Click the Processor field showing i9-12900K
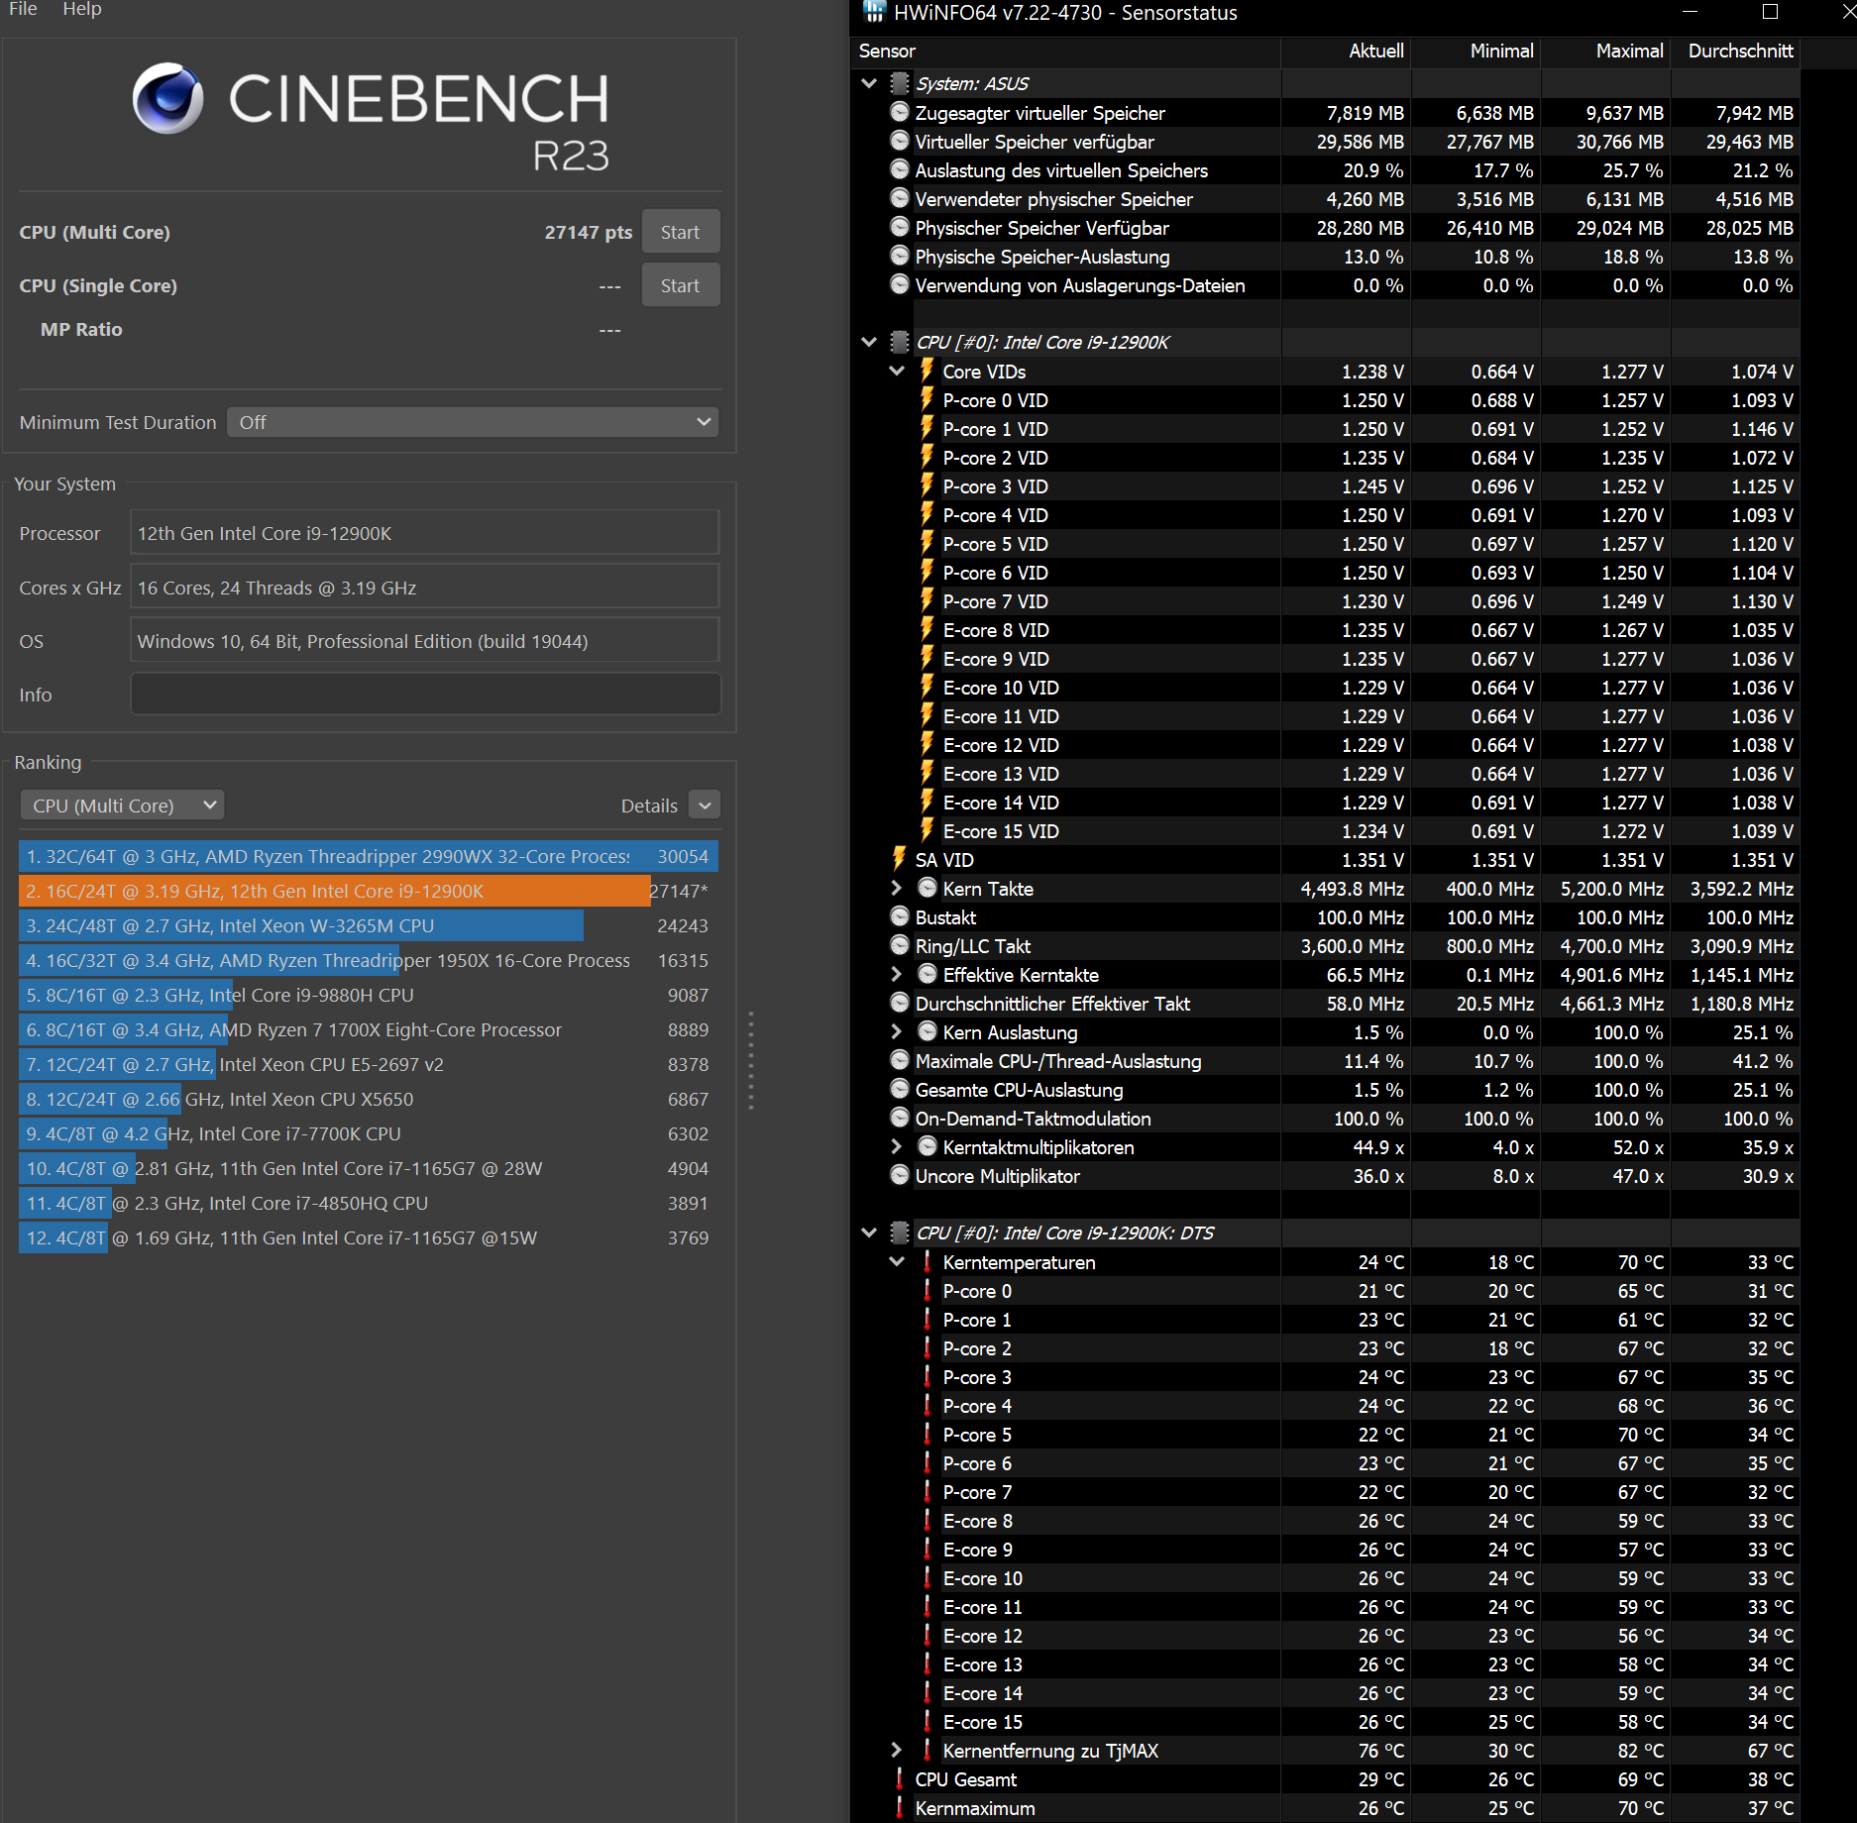1857x1823 pixels. click(425, 533)
